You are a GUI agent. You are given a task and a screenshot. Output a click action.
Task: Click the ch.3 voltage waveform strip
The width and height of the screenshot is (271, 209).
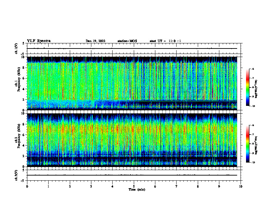134,175
